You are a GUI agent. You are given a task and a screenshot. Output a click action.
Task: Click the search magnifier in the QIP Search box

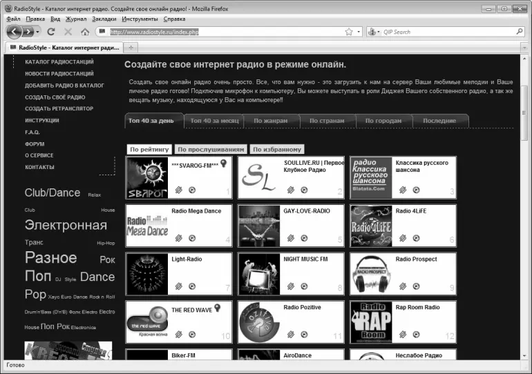point(519,32)
